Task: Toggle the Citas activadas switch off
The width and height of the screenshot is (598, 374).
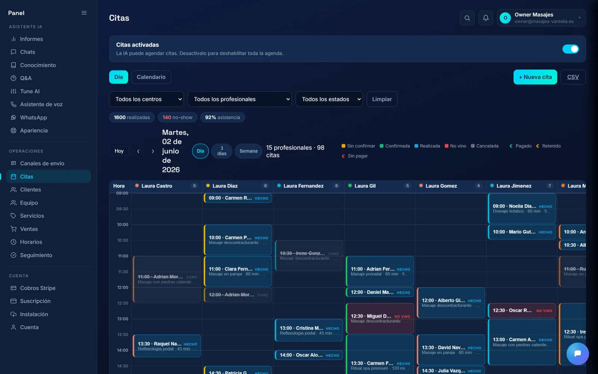Action: (571, 49)
